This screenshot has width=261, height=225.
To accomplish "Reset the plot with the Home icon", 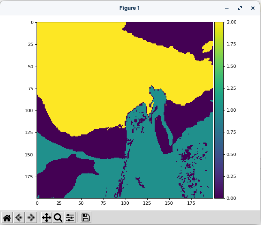I will point(7,218).
